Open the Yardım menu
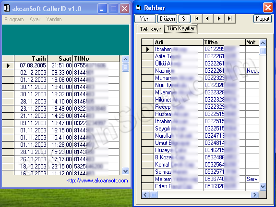This screenshot has height=207, width=276. [x=54, y=19]
